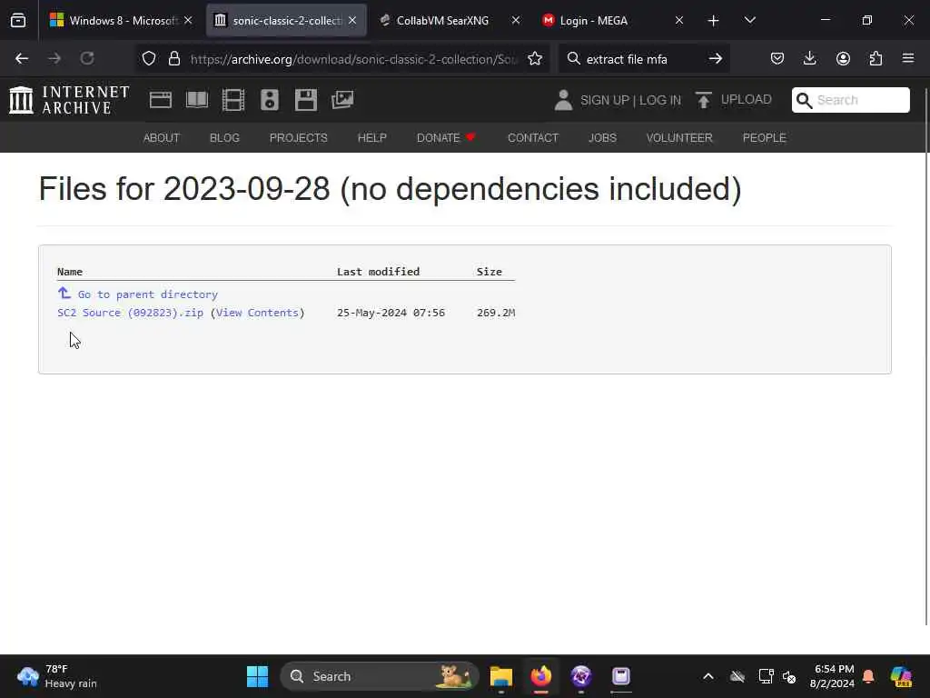Screen dimensions: 930x698
Task: Open the Images icon in archive header
Action: [x=342, y=100]
